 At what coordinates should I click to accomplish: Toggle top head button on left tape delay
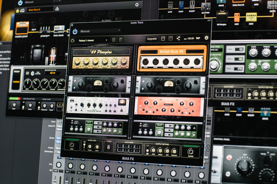[x=97, y=123]
